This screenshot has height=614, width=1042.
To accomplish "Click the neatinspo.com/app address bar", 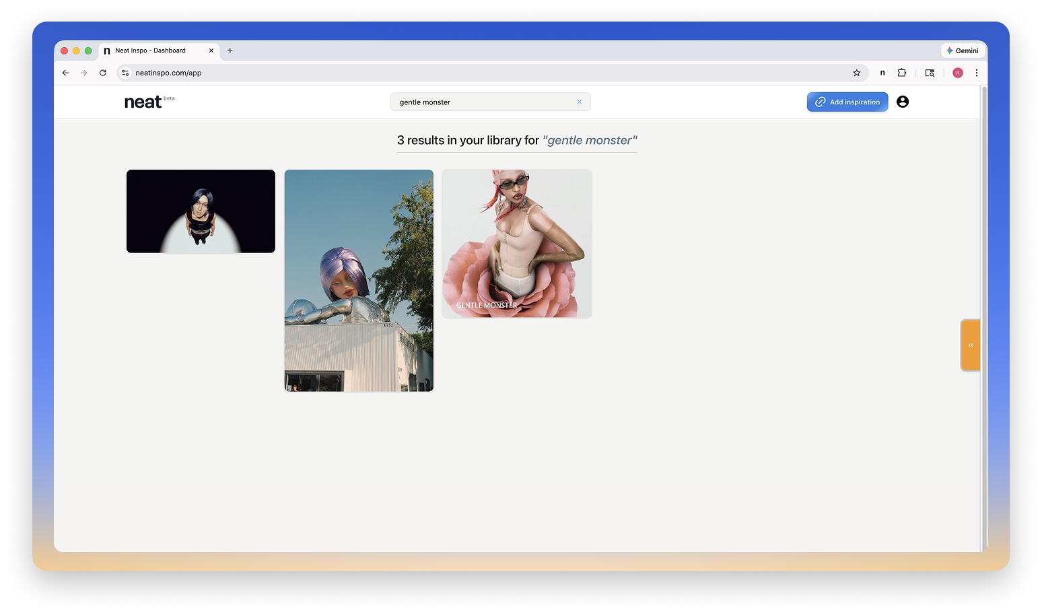I will (491, 73).
